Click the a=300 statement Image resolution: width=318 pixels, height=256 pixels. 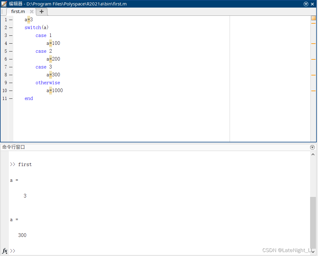pos(53,75)
